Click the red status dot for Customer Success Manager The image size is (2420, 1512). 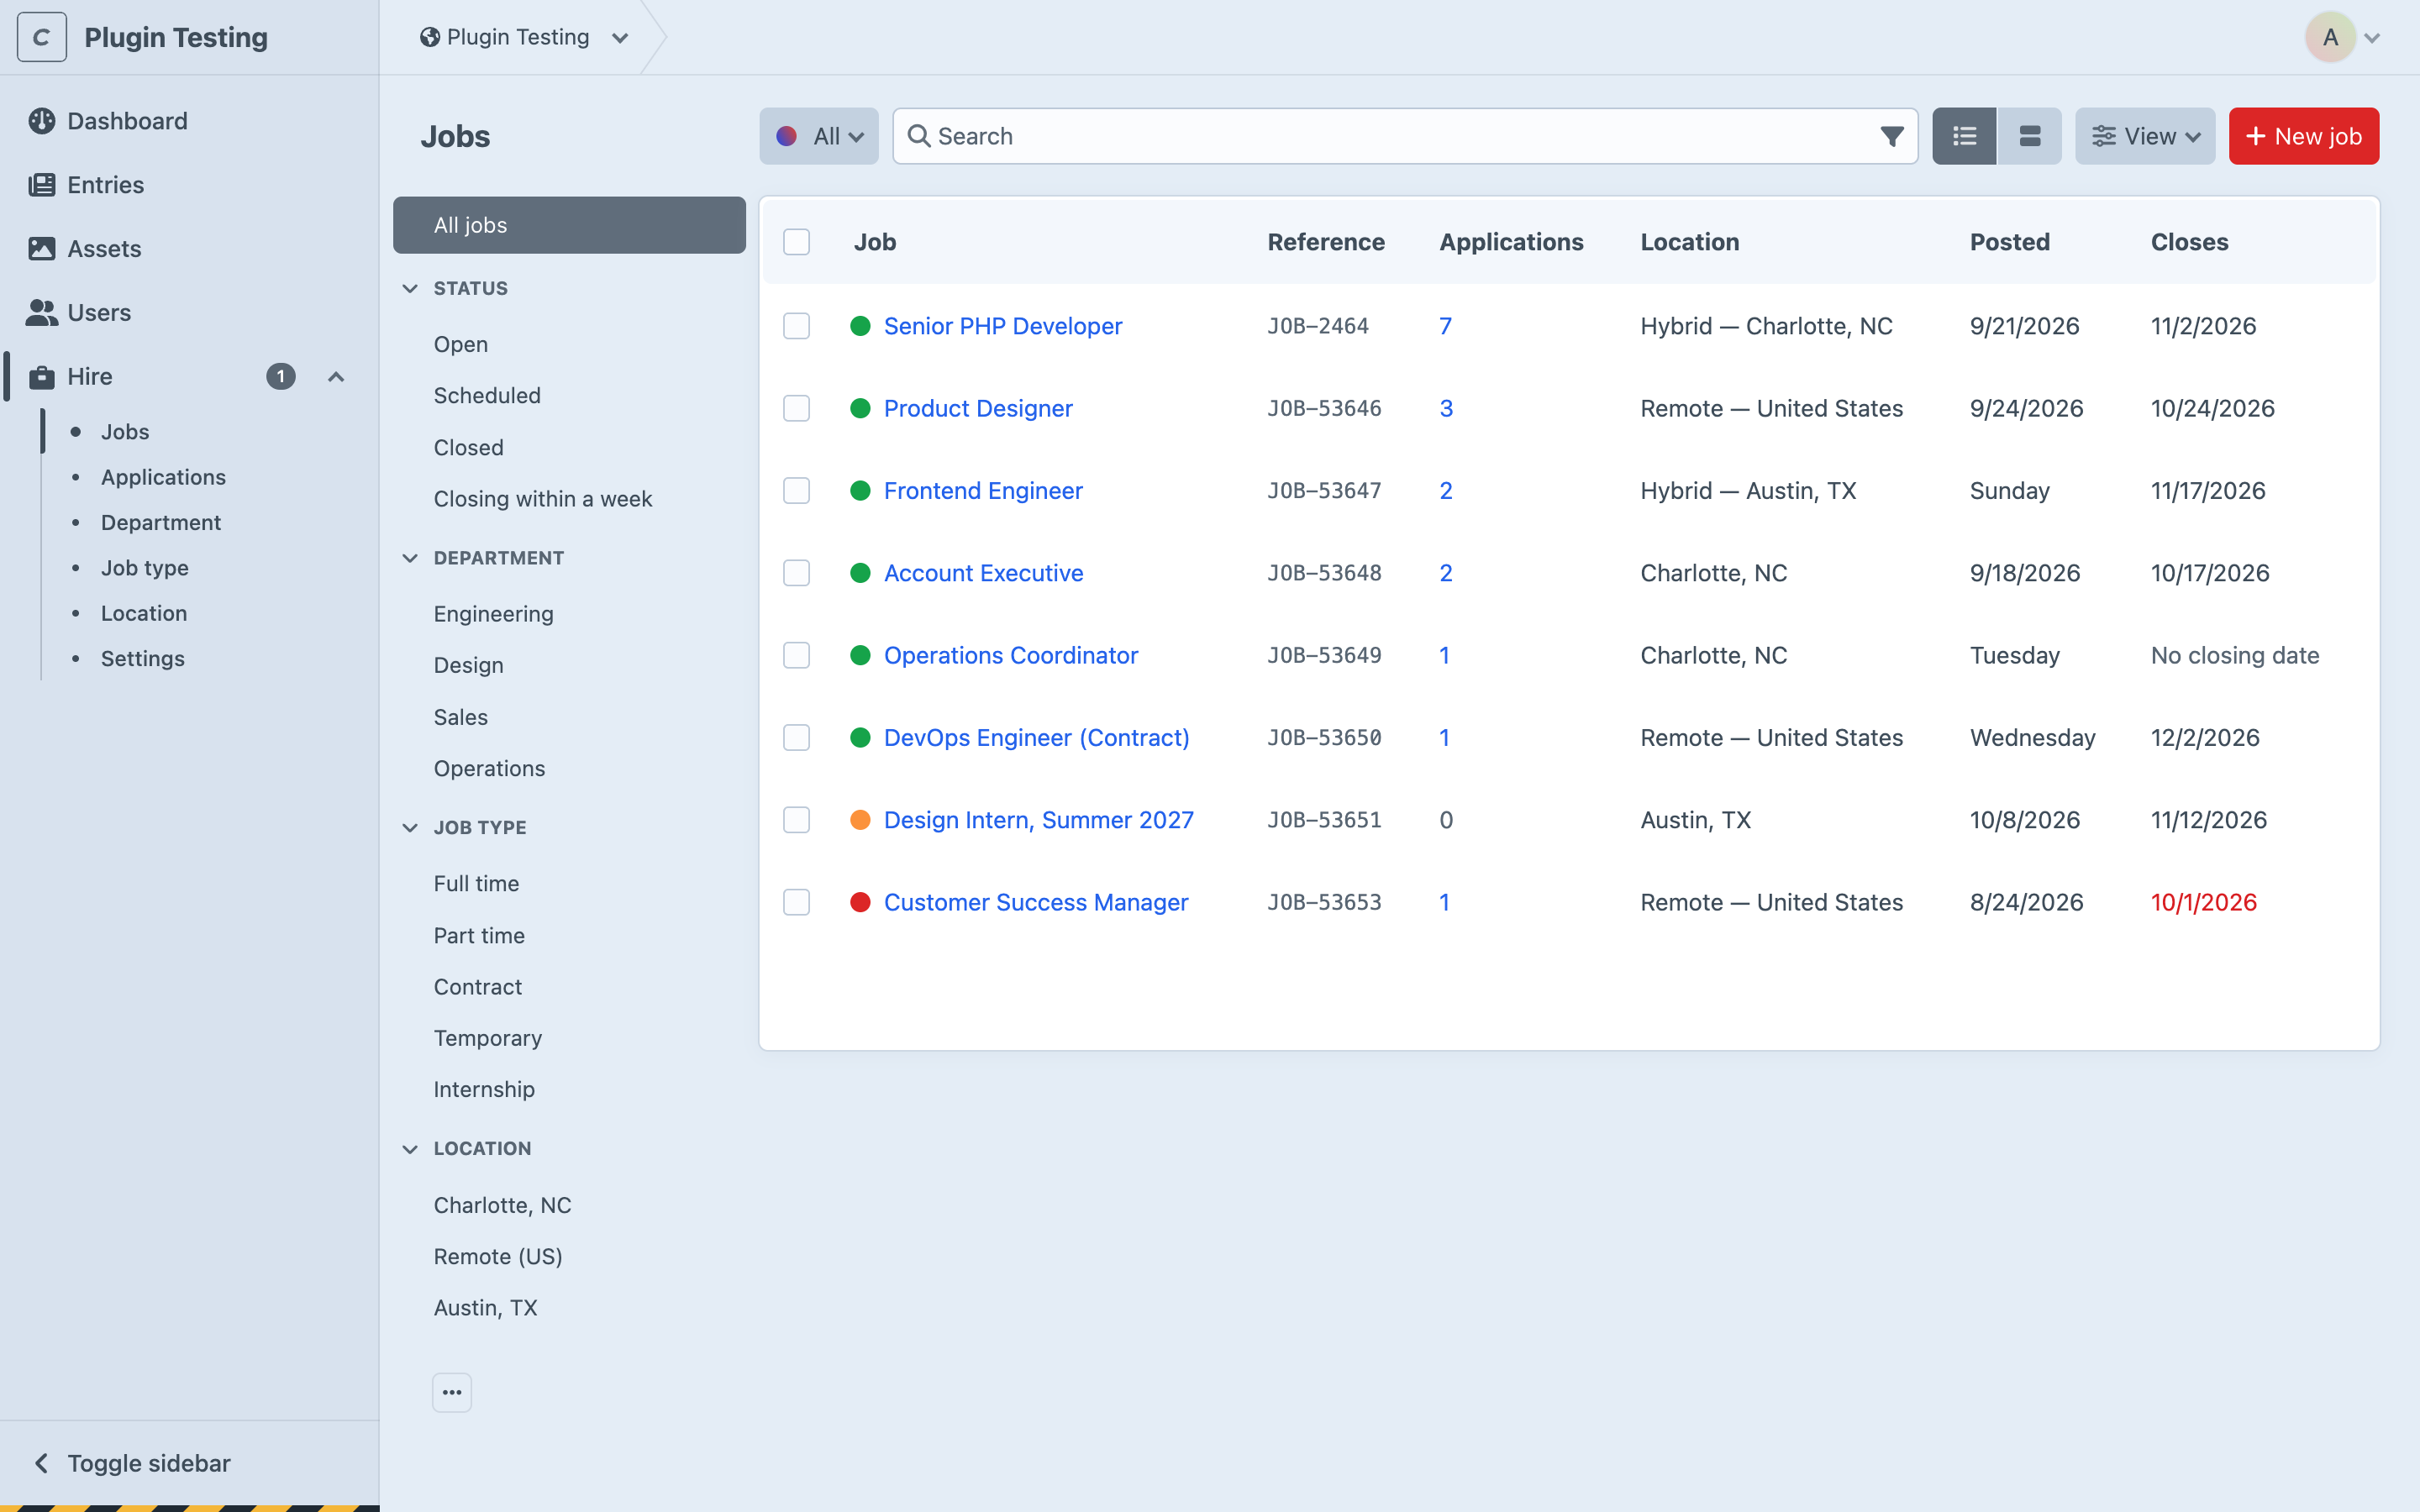point(860,902)
